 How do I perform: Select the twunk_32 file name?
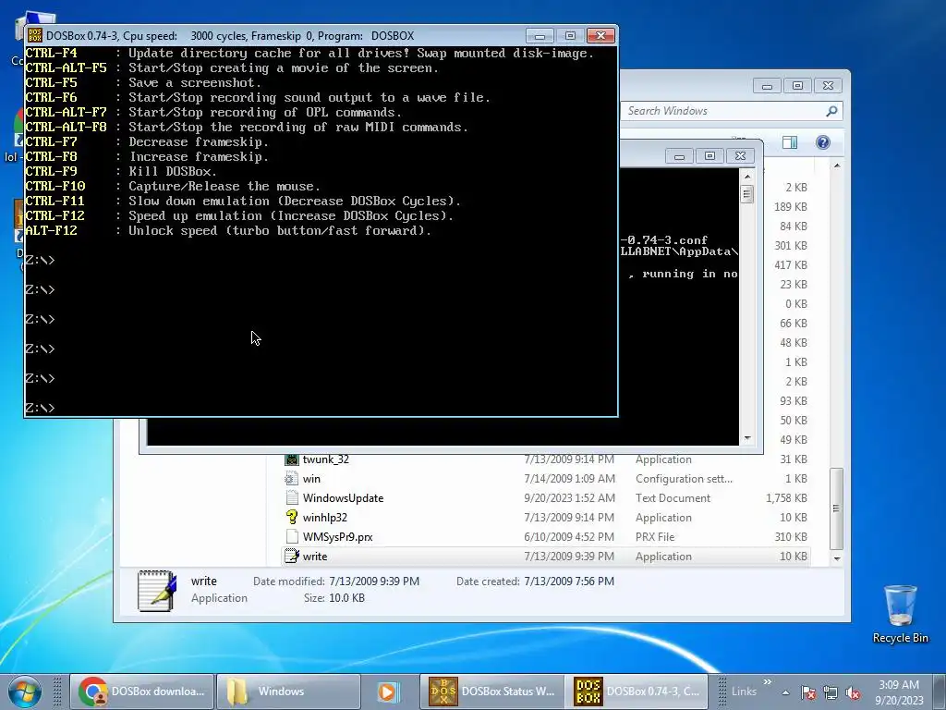click(x=326, y=459)
